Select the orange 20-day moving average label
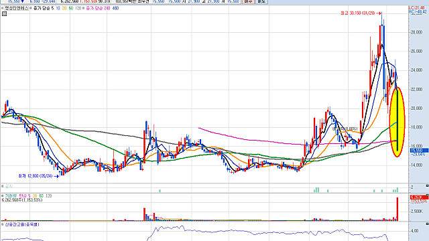Viewport: 429px width, 241px height. (x=64, y=8)
